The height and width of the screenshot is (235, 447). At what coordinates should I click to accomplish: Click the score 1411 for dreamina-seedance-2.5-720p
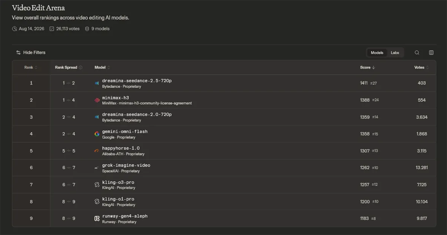(x=364, y=83)
